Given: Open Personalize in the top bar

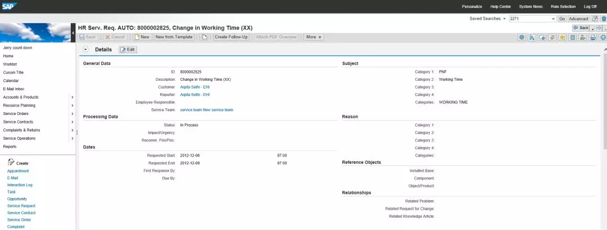Looking at the screenshot, I should 472,7.
